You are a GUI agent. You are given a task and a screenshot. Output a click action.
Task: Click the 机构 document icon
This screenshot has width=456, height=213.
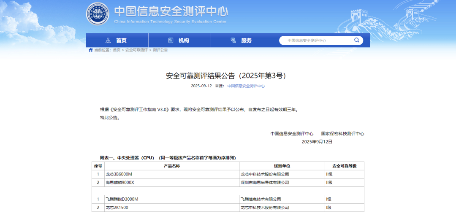click(x=171, y=40)
